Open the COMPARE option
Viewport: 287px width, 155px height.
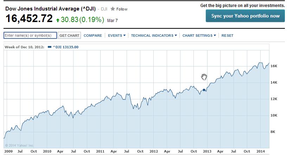(x=93, y=36)
